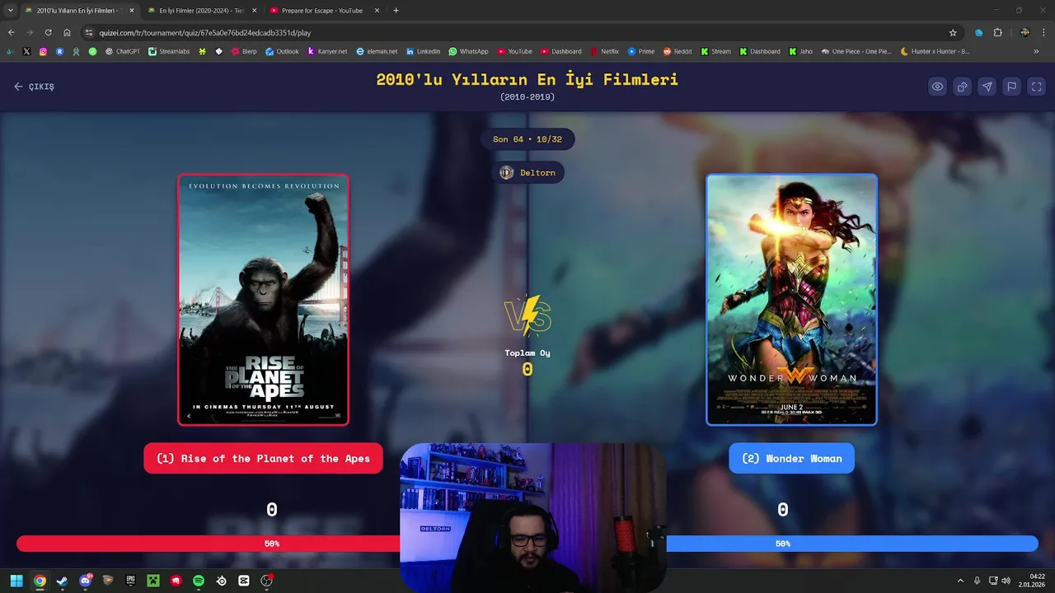Open the Streamlabs bookmark
The width and height of the screenshot is (1055, 593).
click(x=169, y=51)
